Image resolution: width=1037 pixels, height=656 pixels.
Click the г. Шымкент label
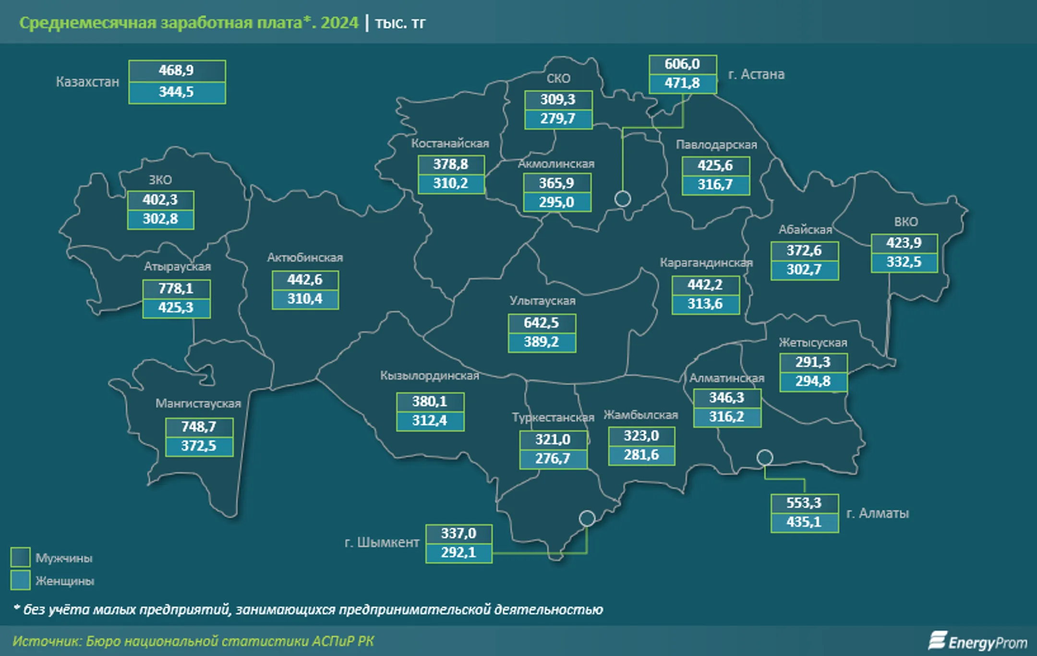point(382,543)
